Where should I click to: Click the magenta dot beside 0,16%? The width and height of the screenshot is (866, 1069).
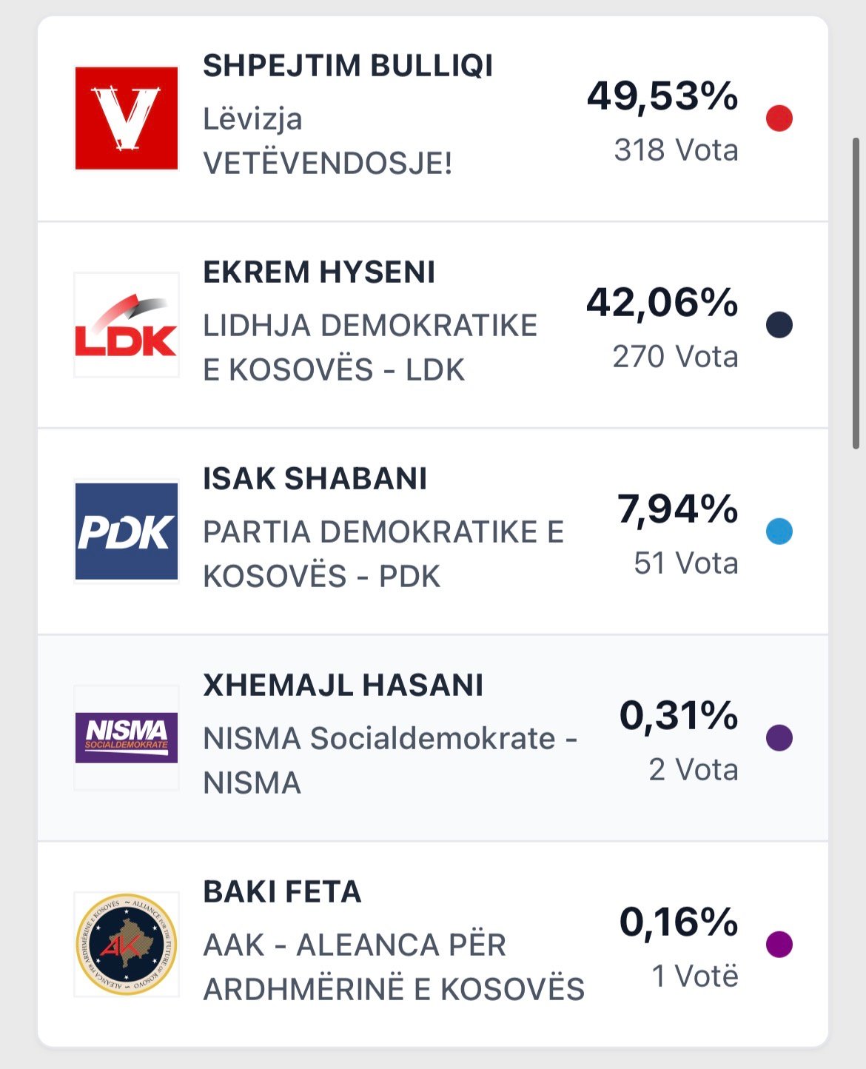coord(779,945)
